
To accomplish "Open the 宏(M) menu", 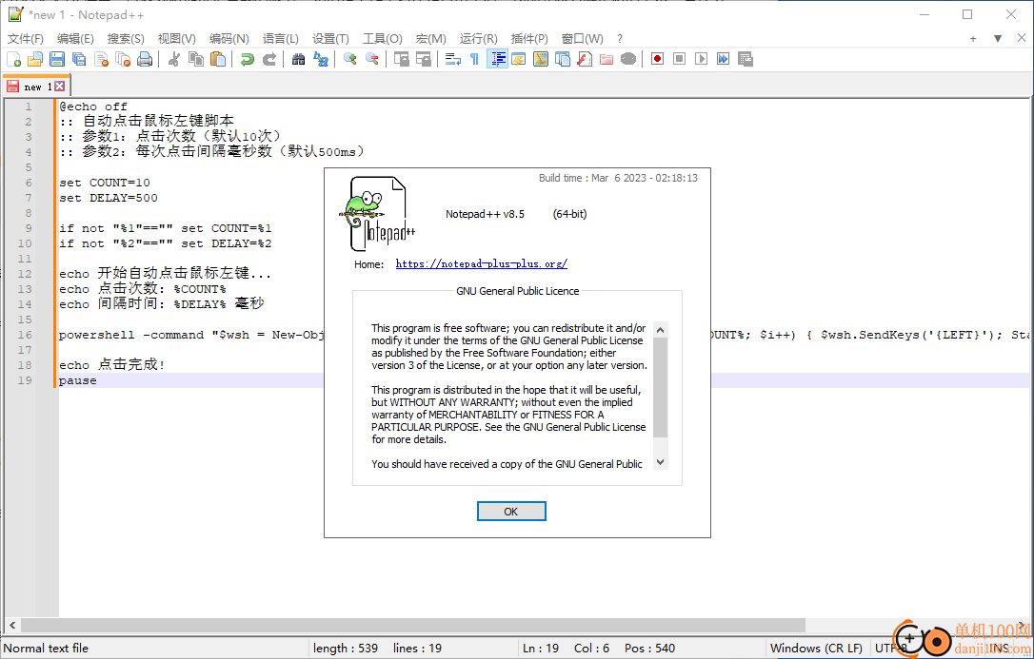I will (430, 39).
